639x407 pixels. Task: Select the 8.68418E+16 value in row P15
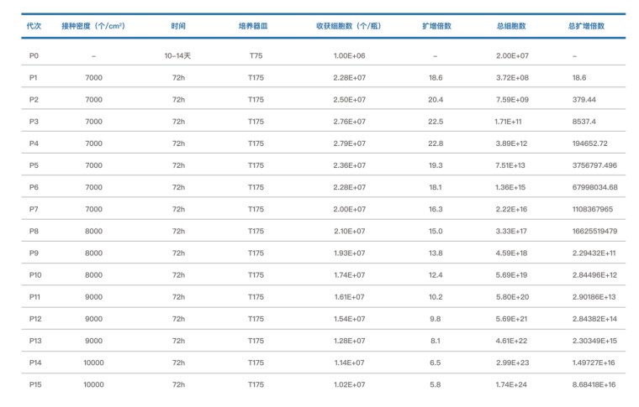coord(594,384)
